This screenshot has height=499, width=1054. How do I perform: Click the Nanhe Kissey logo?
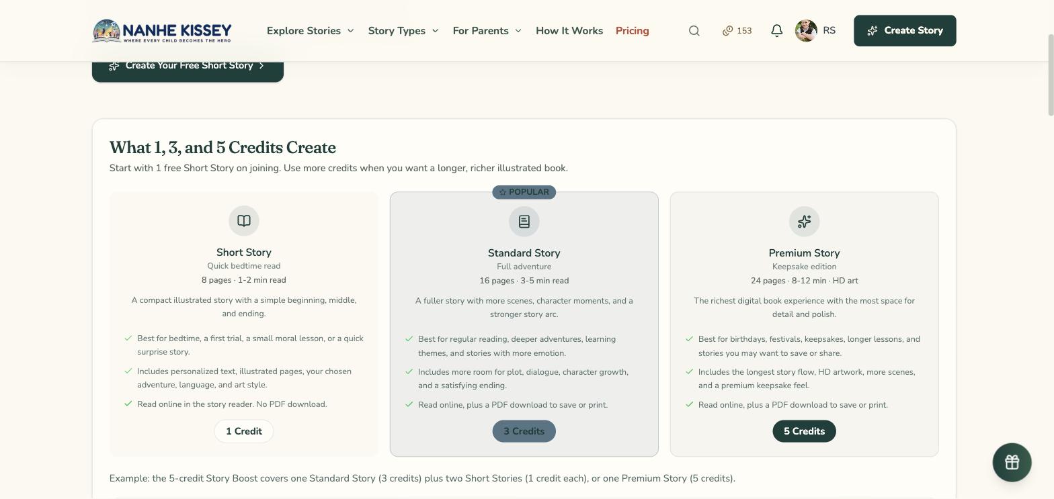click(162, 31)
